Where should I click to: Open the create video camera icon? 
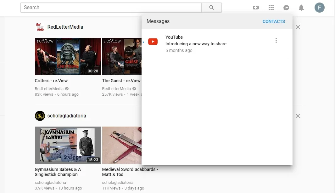[256, 8]
